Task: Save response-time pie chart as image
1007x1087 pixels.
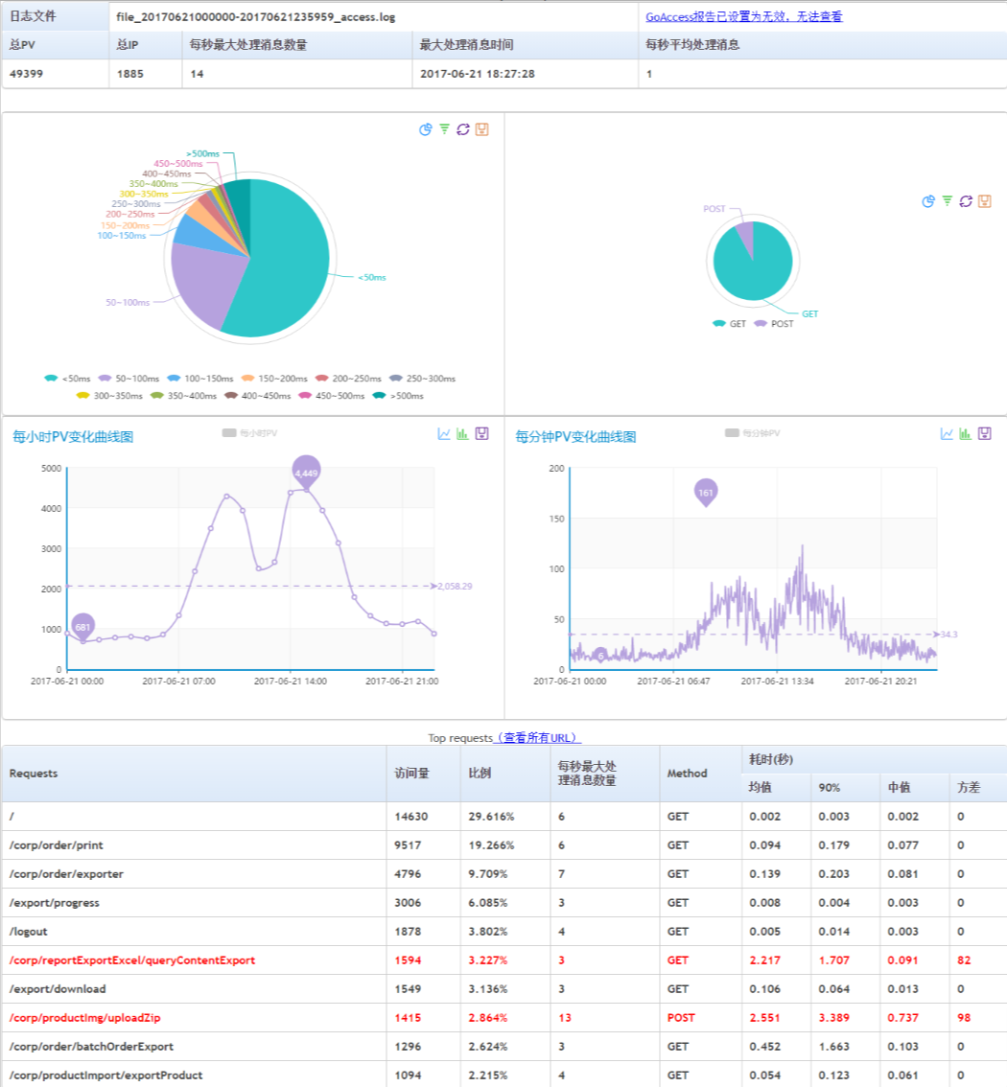Action: 482,129
